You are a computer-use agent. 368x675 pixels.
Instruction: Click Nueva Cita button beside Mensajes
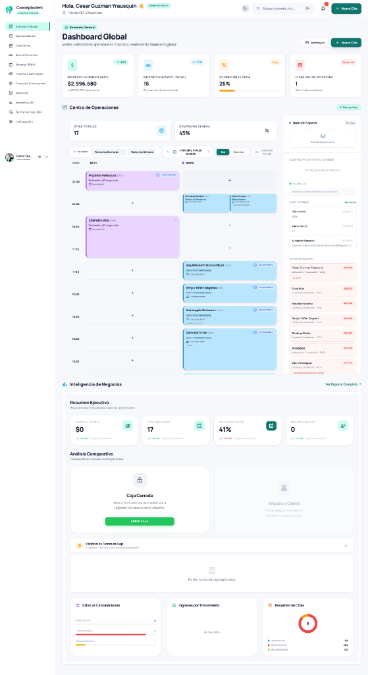(x=346, y=43)
